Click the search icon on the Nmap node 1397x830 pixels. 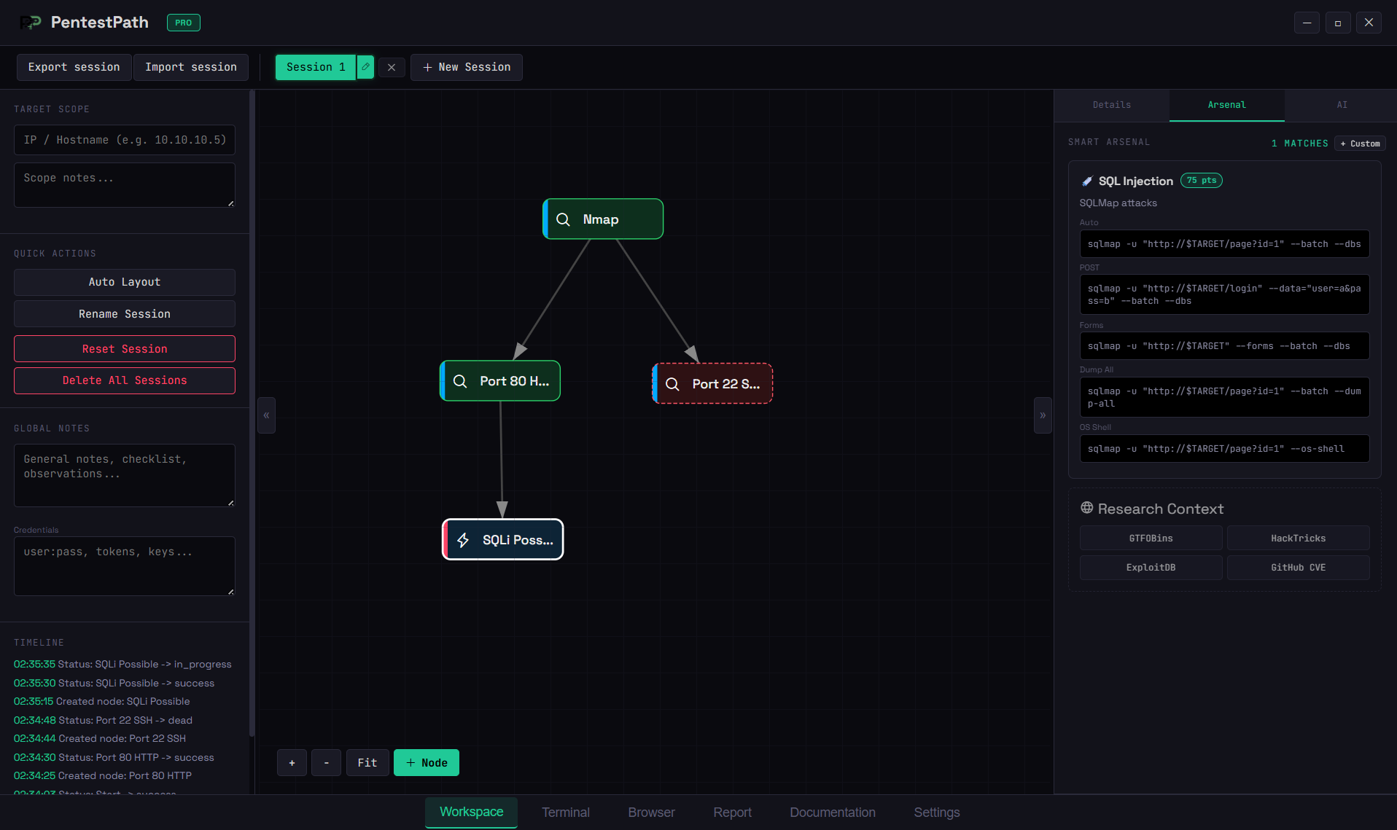coord(563,219)
